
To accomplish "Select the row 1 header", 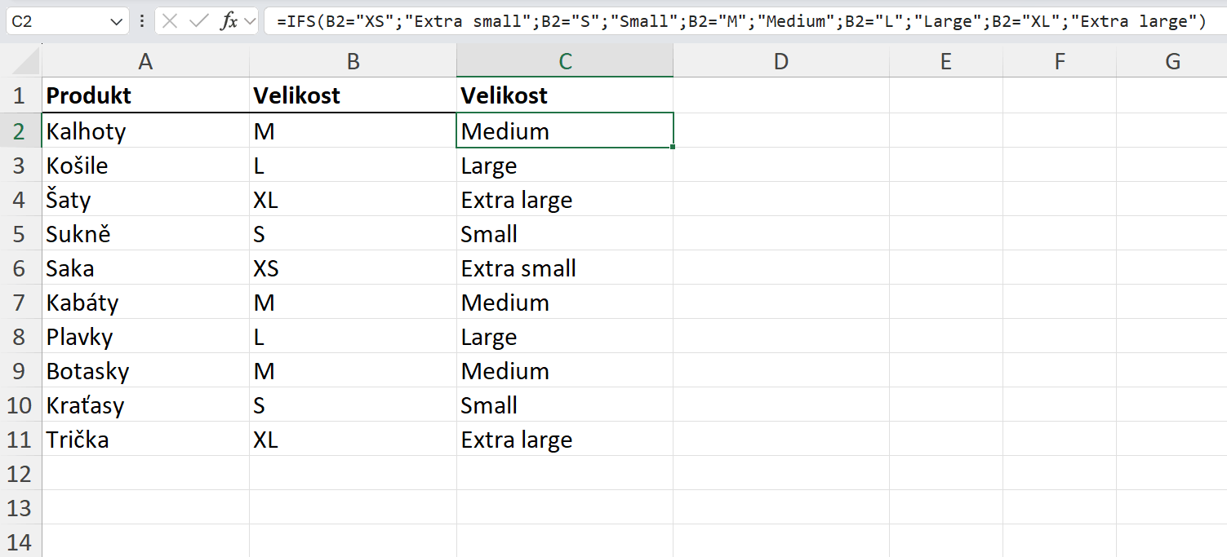I will click(x=20, y=95).
